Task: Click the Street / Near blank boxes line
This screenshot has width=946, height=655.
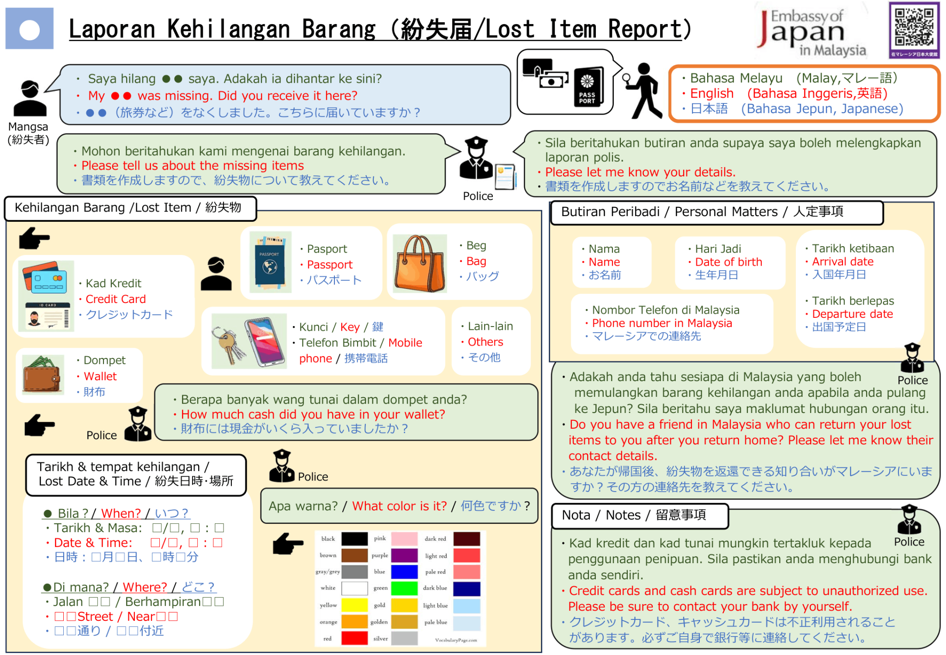Action: 112,617
